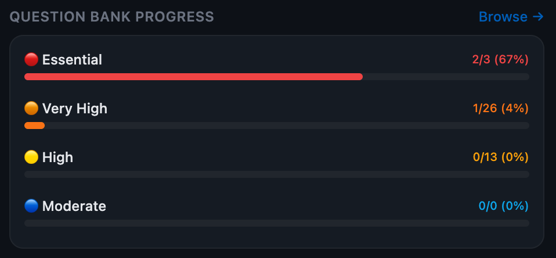Click the 1/26 (4%) Very High count
The image size is (556, 258).
[500, 108]
